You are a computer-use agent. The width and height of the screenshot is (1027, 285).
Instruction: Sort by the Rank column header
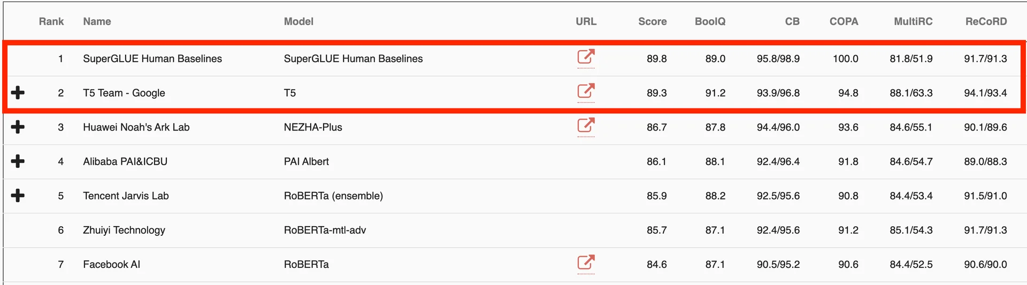click(x=51, y=21)
